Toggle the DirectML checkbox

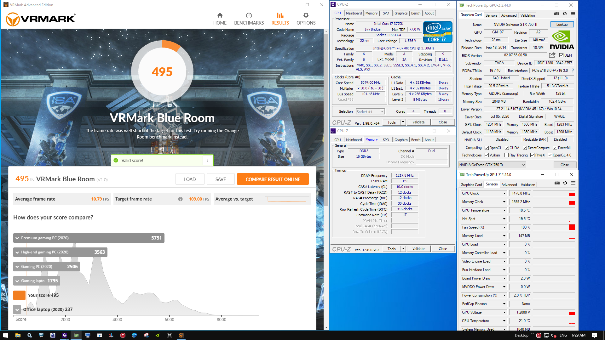pos(555,148)
